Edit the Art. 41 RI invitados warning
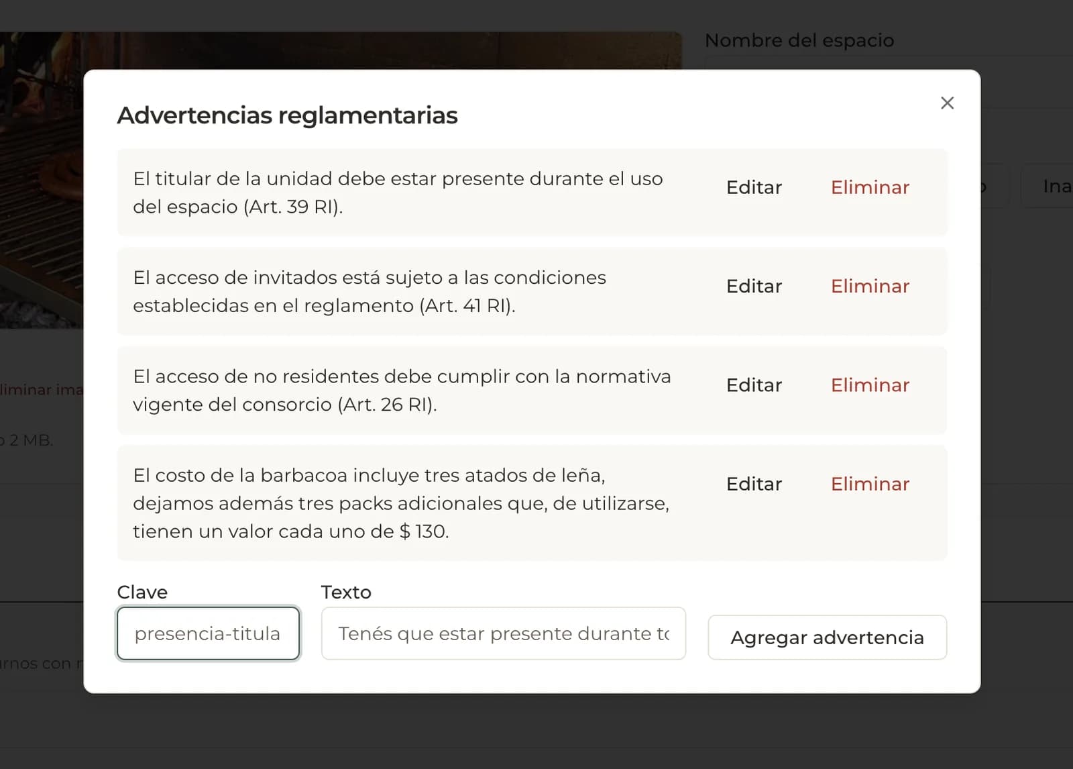The width and height of the screenshot is (1073, 769). pos(754,286)
